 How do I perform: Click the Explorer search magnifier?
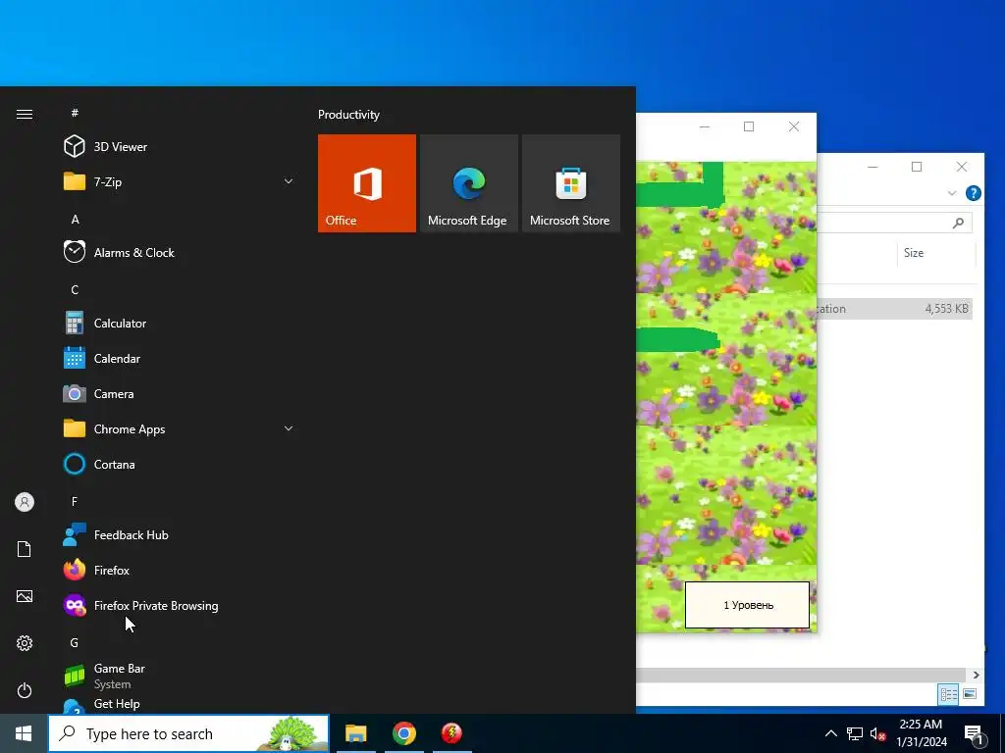tap(958, 223)
